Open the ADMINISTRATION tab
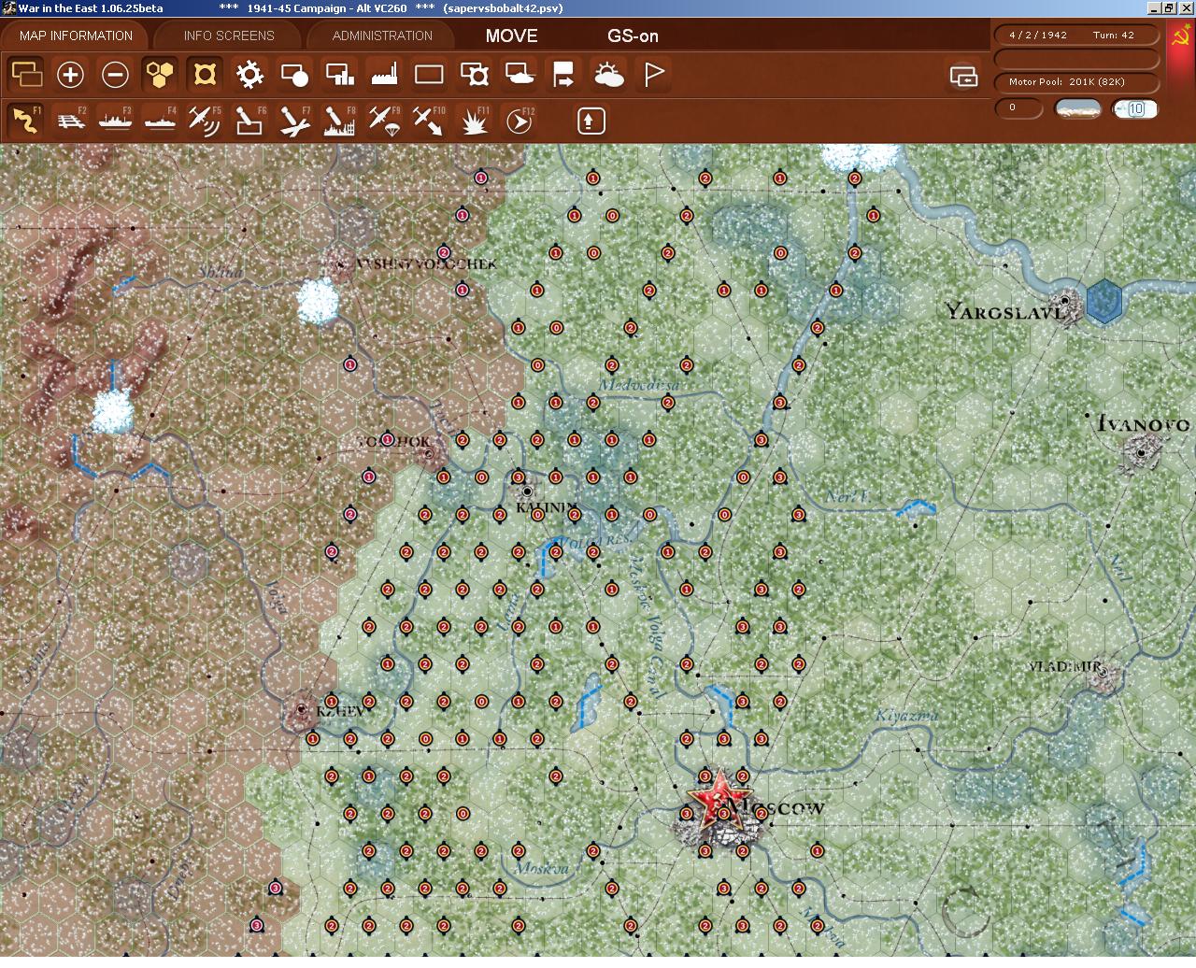The height and width of the screenshot is (968, 1196). (x=382, y=36)
